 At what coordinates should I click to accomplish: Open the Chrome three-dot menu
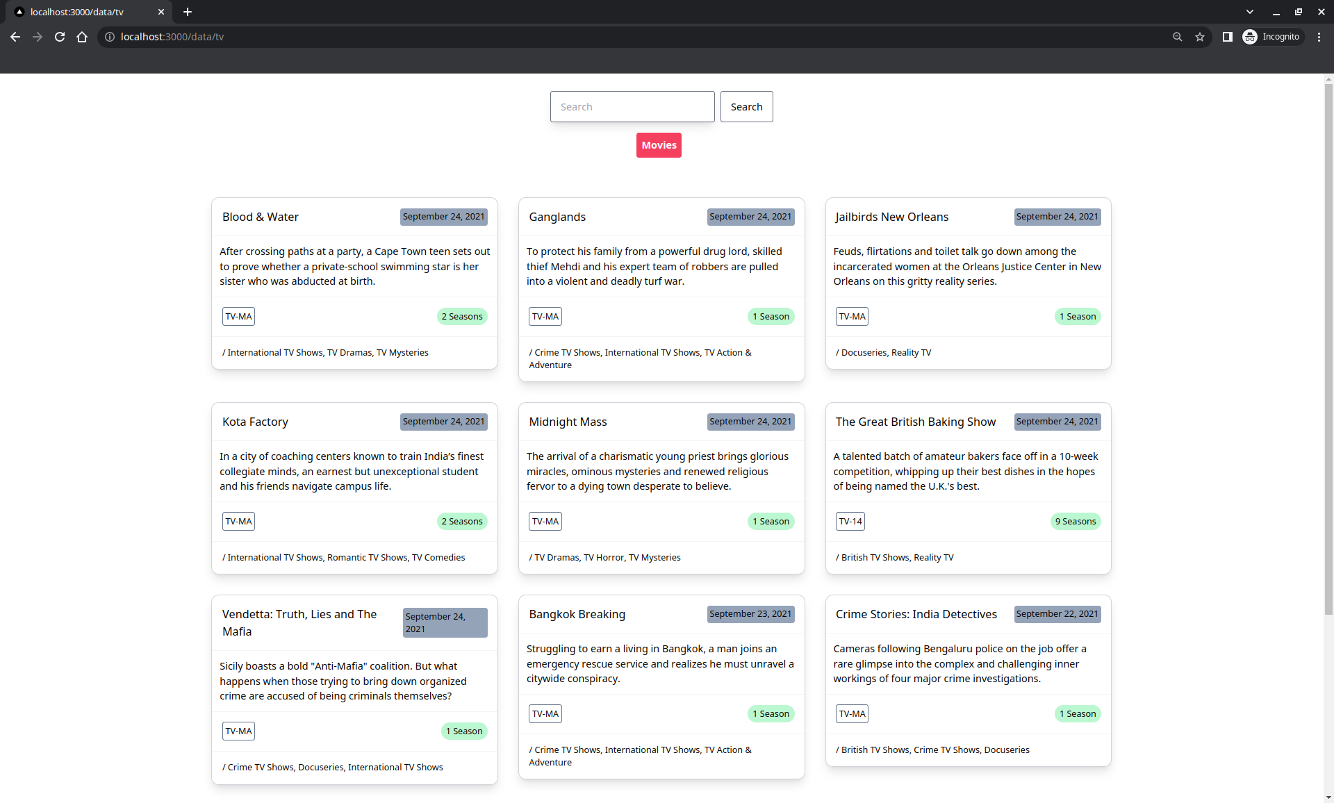point(1319,37)
